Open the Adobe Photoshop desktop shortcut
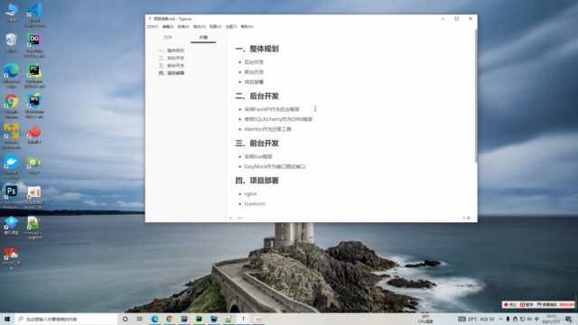Screen dimensions: 578x325 [12, 197]
